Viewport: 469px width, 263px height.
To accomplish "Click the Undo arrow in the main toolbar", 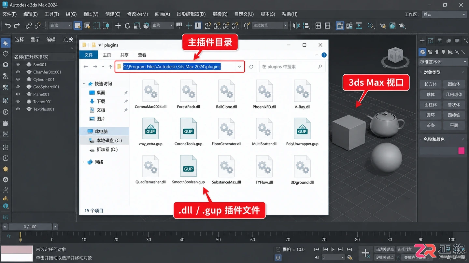I will click(8, 25).
